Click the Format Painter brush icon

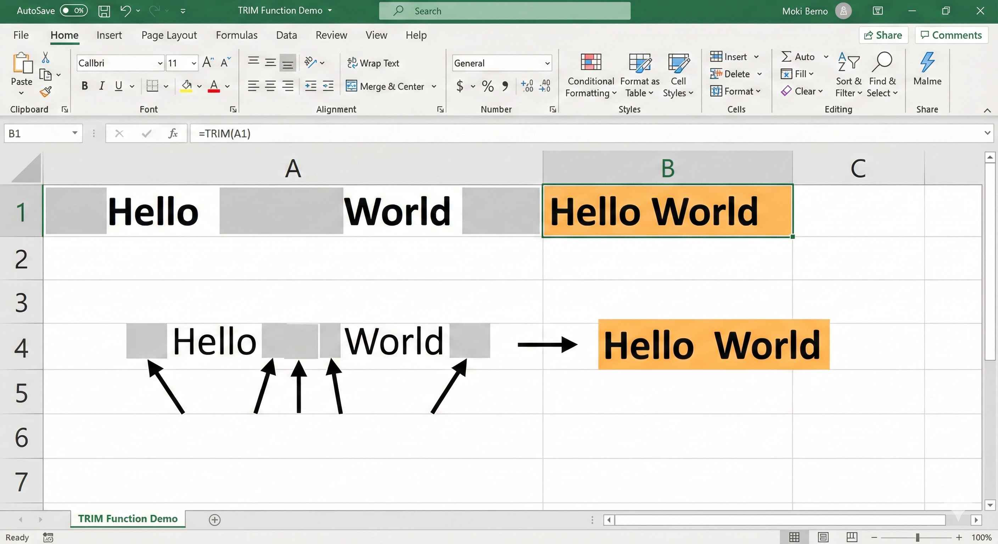point(46,92)
